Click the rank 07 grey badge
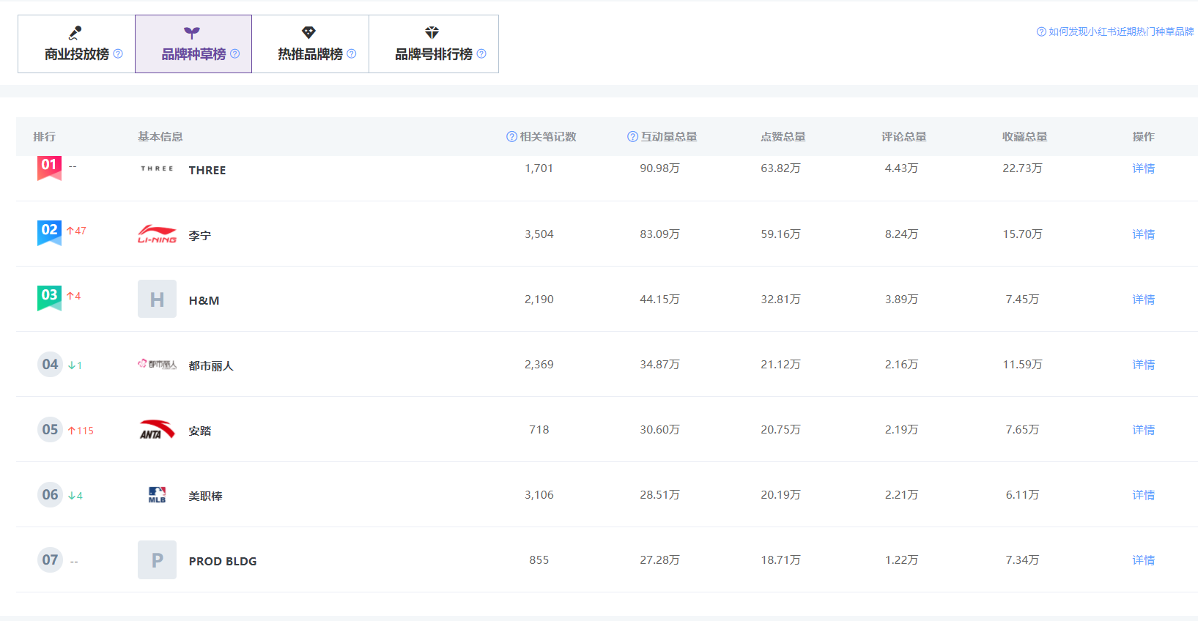The image size is (1198, 621). 50,559
